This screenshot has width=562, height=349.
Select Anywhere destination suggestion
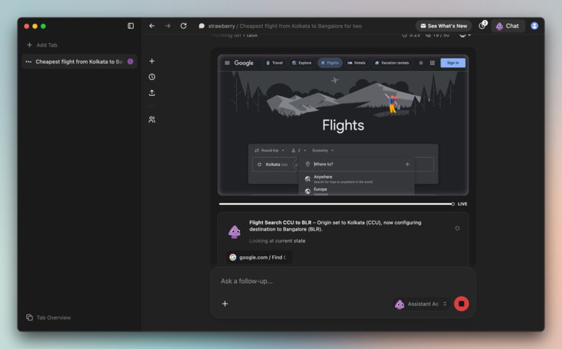tap(356, 179)
